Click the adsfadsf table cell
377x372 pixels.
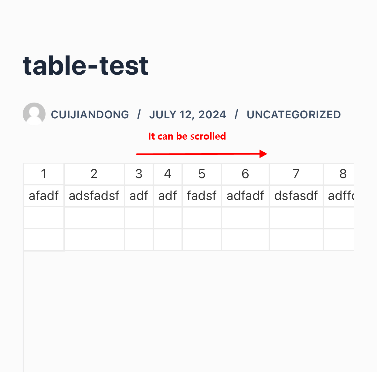point(94,196)
